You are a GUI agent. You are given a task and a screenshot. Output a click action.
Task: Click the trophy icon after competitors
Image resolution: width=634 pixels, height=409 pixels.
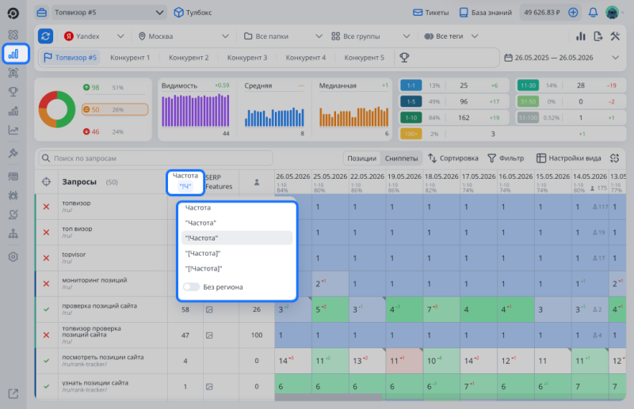tap(404, 57)
